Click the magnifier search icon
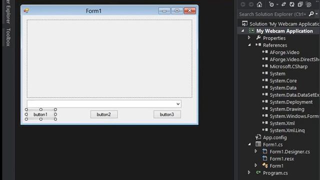The image size is (320, 180). click(x=311, y=14)
